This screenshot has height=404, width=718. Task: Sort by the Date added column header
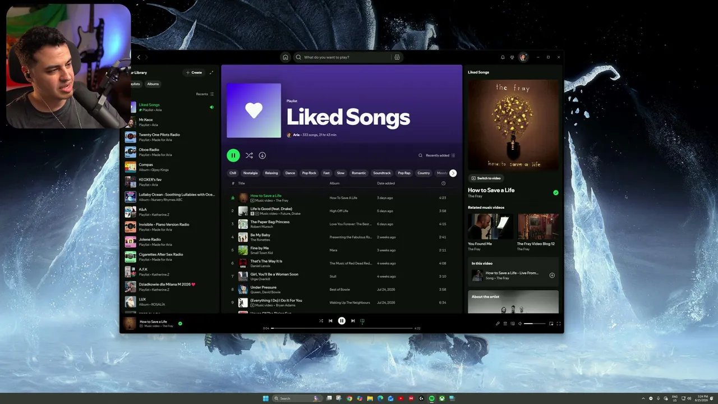[x=386, y=183]
